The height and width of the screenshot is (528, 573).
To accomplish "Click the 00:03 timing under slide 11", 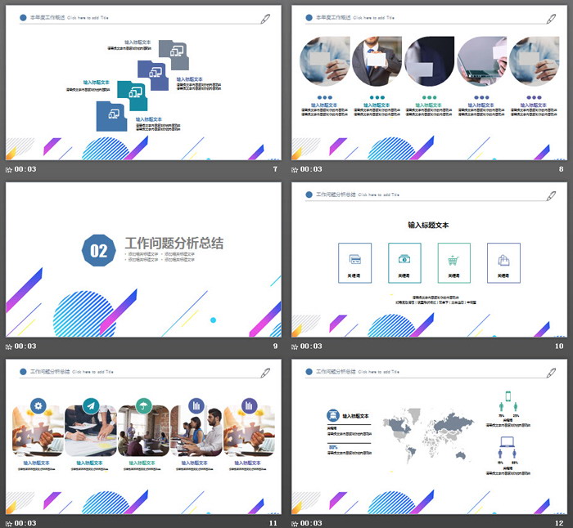I will pyautogui.click(x=25, y=522).
